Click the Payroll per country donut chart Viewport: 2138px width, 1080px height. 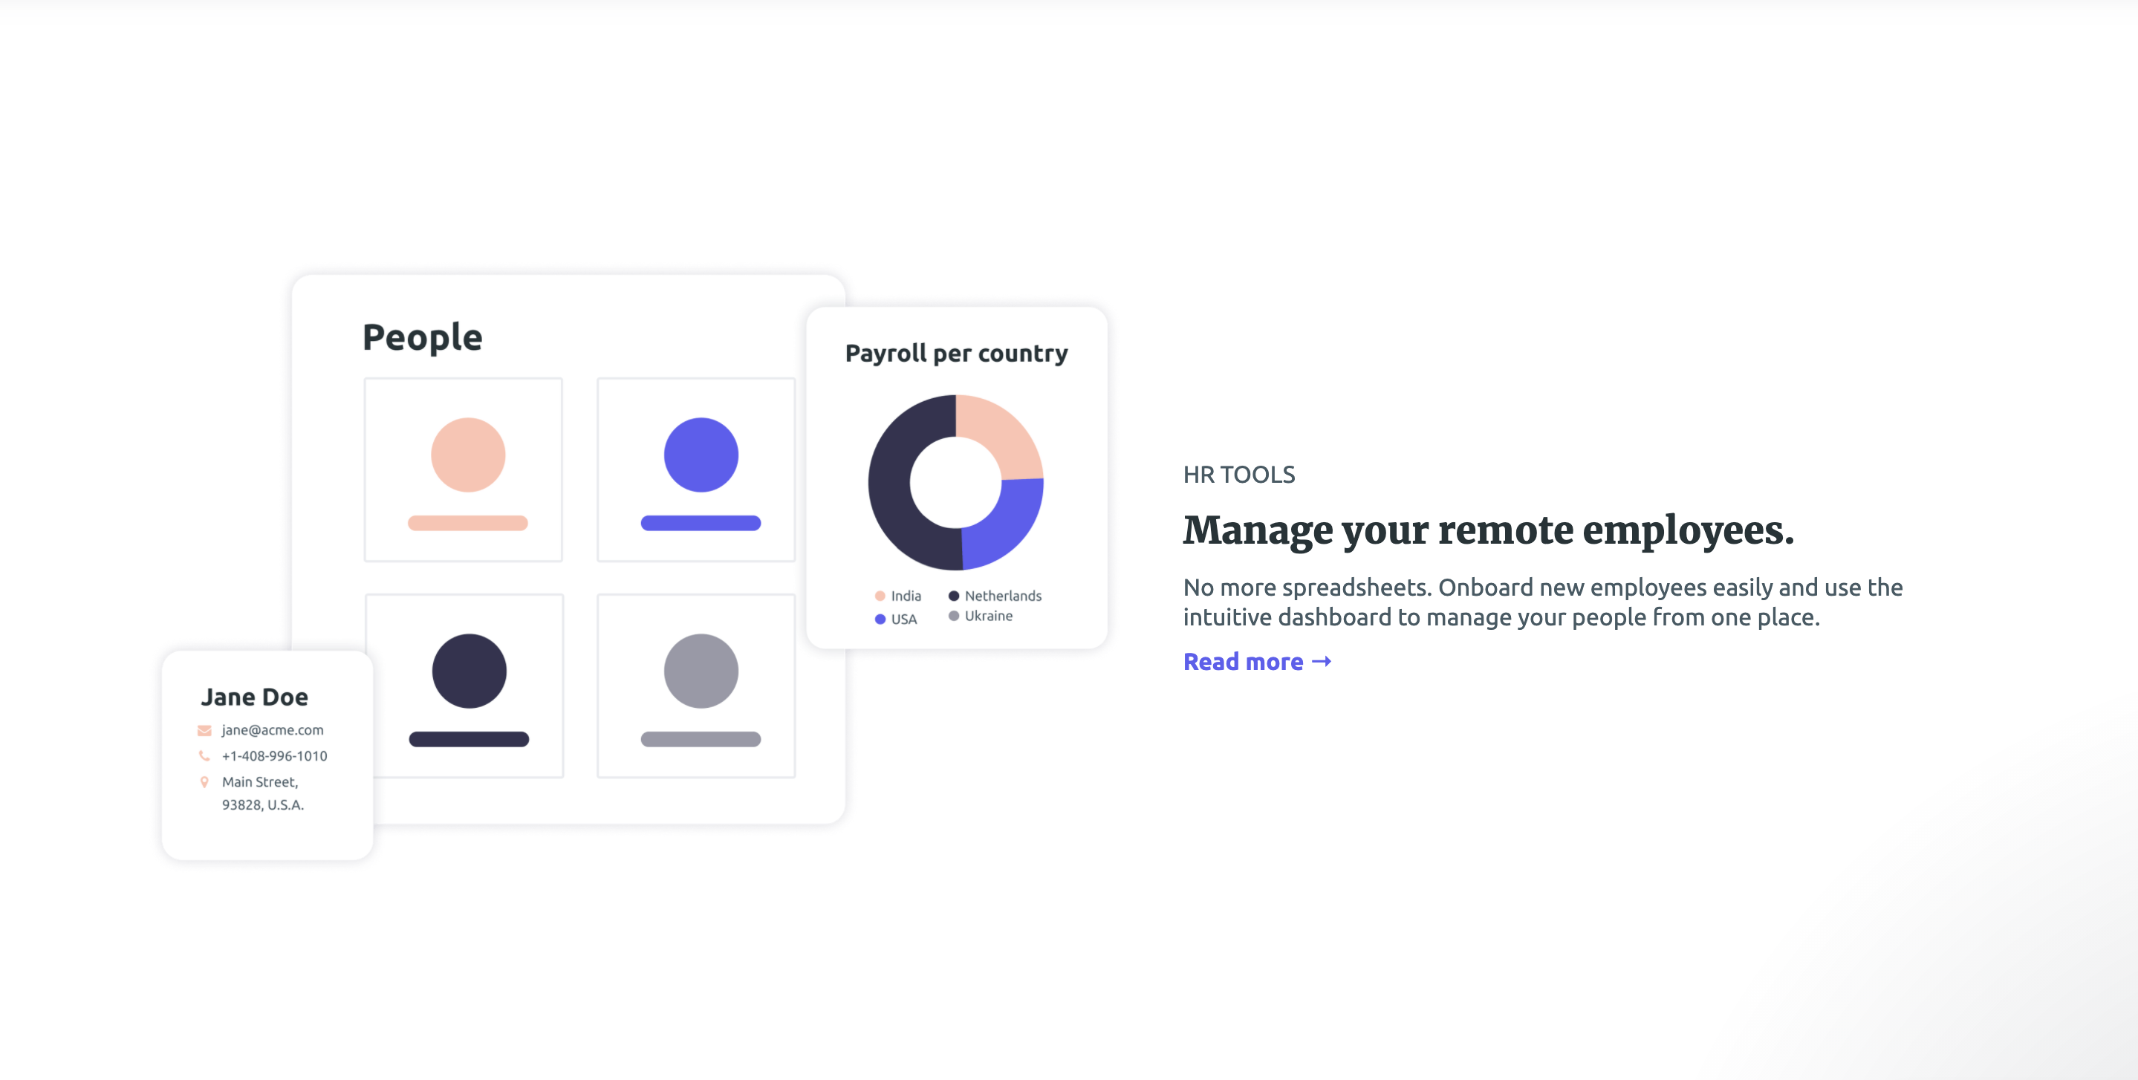956,482
